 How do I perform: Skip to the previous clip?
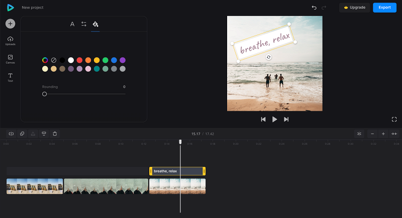point(263,119)
